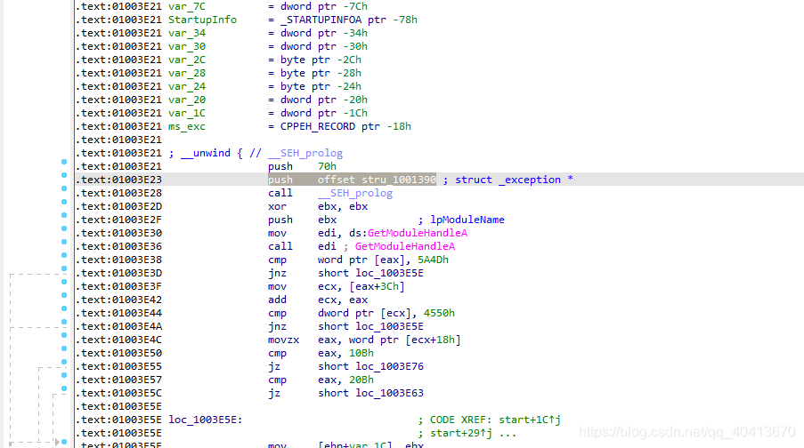Click the loc_1003E5E label definition
804x448 pixels.
[205, 420]
